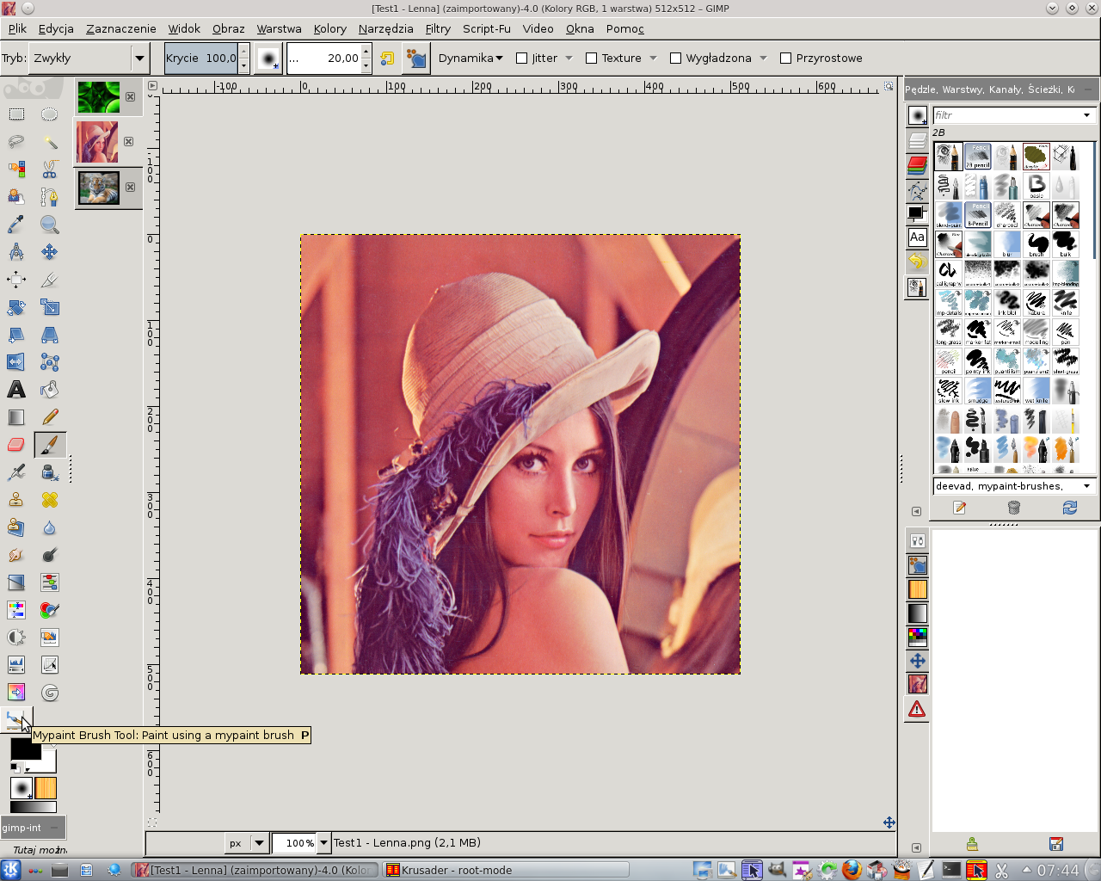1101x881 pixels.
Task: Open the KDE application launcher
Action: [x=11, y=870]
